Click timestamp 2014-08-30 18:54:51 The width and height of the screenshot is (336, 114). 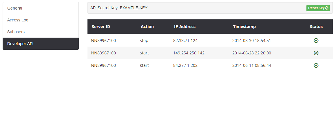pyautogui.click(x=252, y=41)
